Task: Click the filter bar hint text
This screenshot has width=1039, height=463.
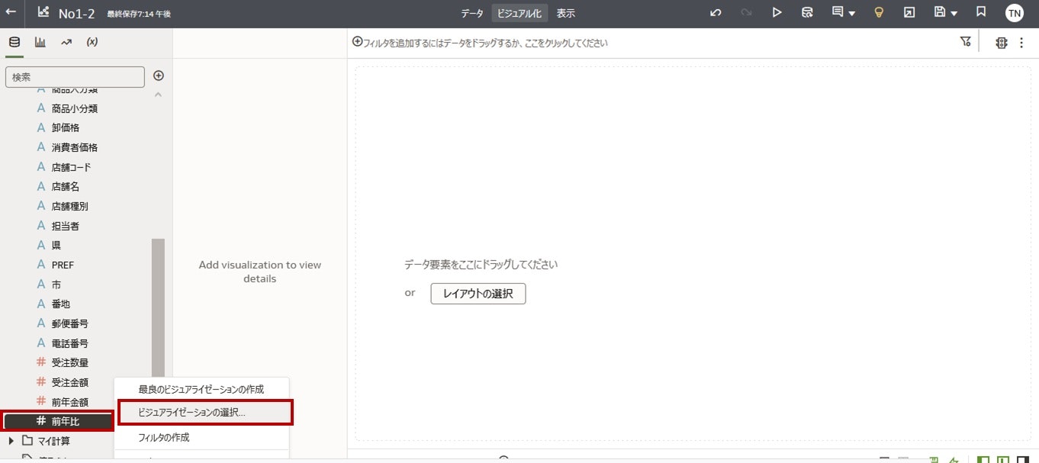Action: 486,43
